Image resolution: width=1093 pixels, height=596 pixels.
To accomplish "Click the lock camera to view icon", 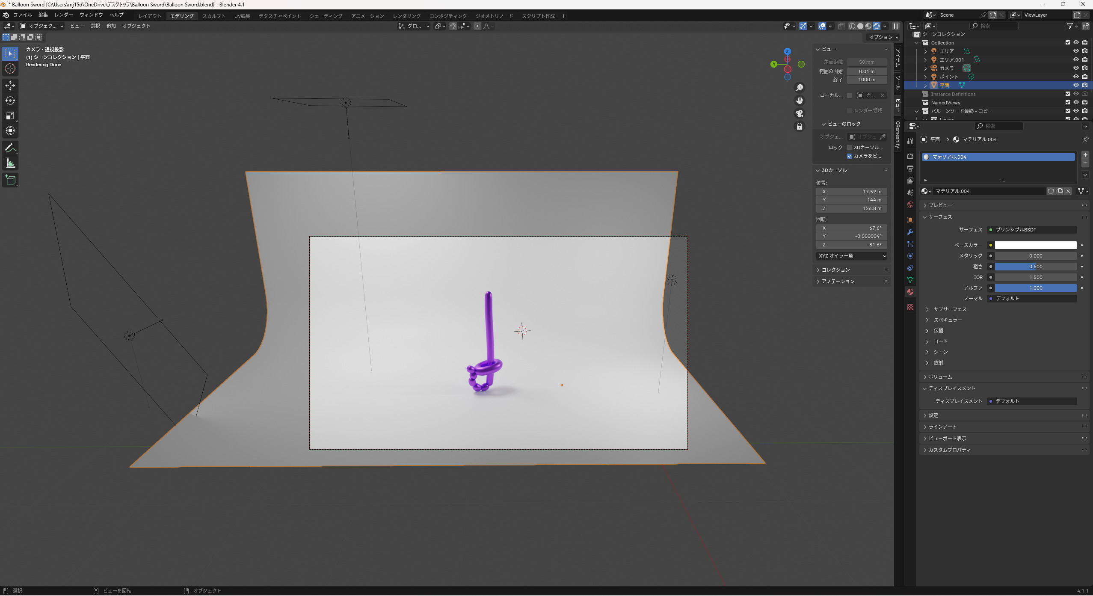I will coord(799,126).
